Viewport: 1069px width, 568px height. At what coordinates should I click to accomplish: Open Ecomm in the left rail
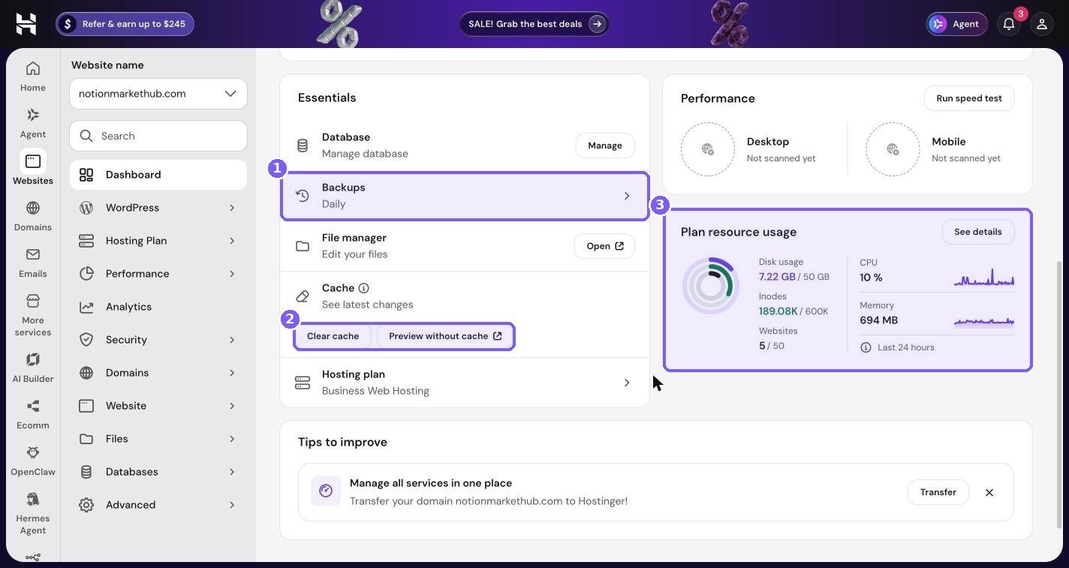33,413
